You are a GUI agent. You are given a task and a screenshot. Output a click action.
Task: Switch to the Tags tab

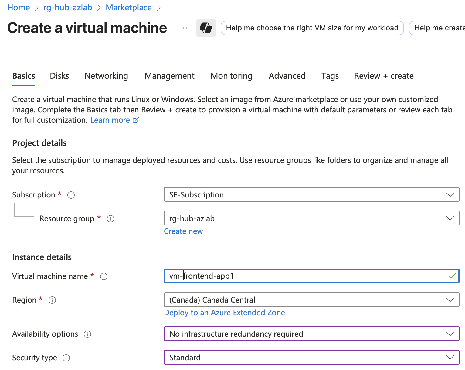(330, 76)
